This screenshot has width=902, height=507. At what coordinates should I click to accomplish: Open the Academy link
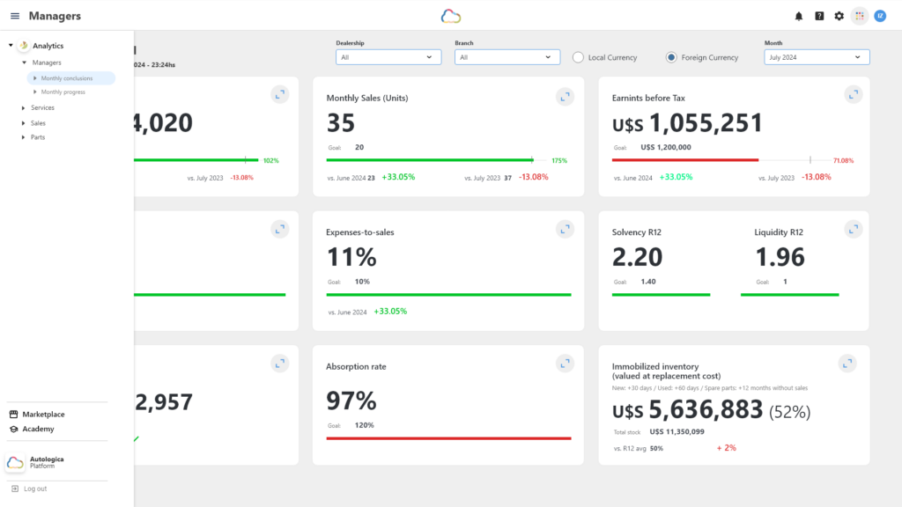click(38, 429)
